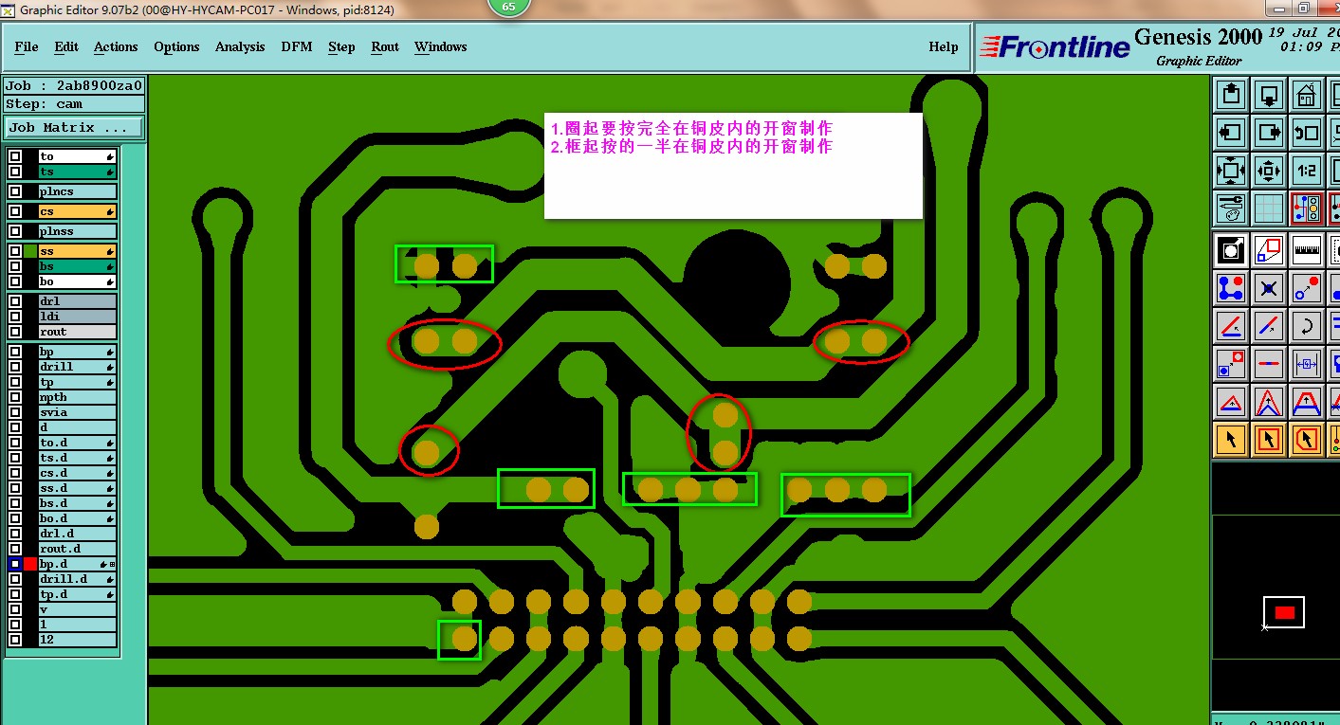1340x725 pixels.
Task: Select the red-blue diagonal line icon
Action: coord(1269,326)
